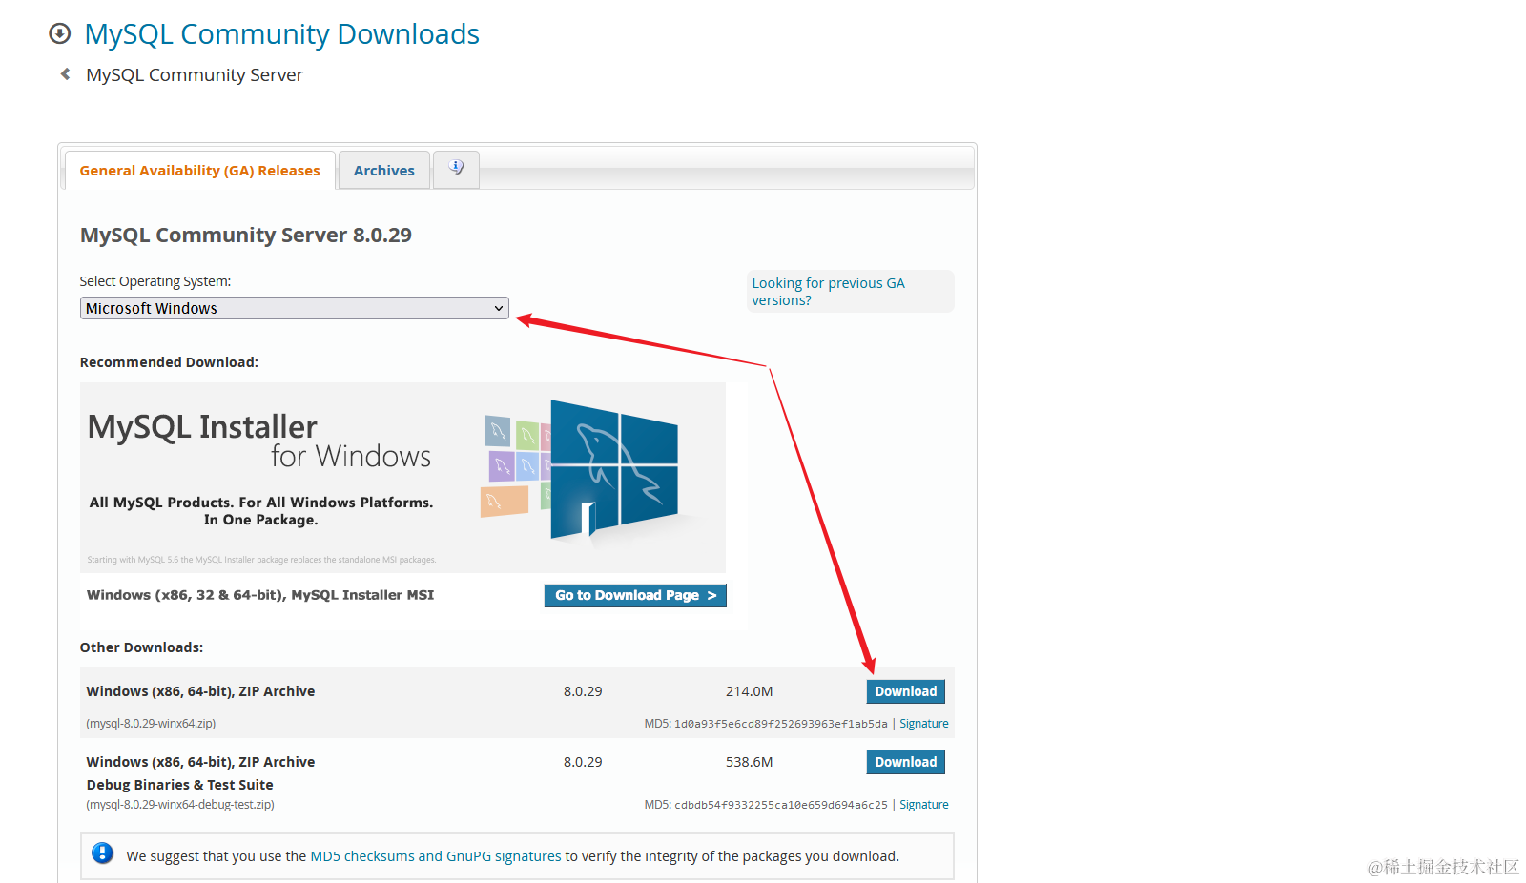This screenshot has width=1526, height=883.
Task: Download the 214.0M ZIP Archive
Action: pyautogui.click(x=906, y=691)
